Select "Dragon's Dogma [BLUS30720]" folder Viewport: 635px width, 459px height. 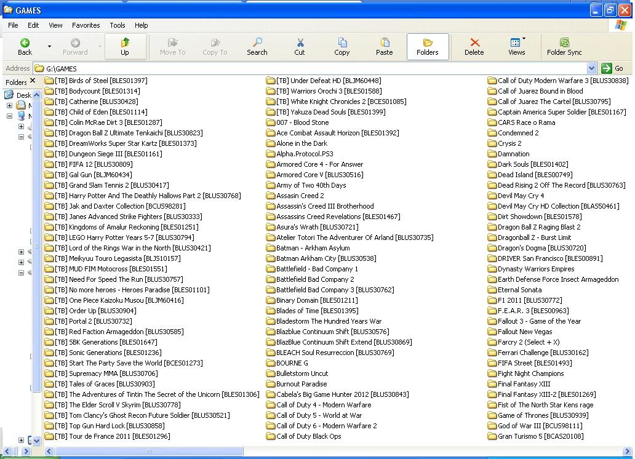click(542, 248)
